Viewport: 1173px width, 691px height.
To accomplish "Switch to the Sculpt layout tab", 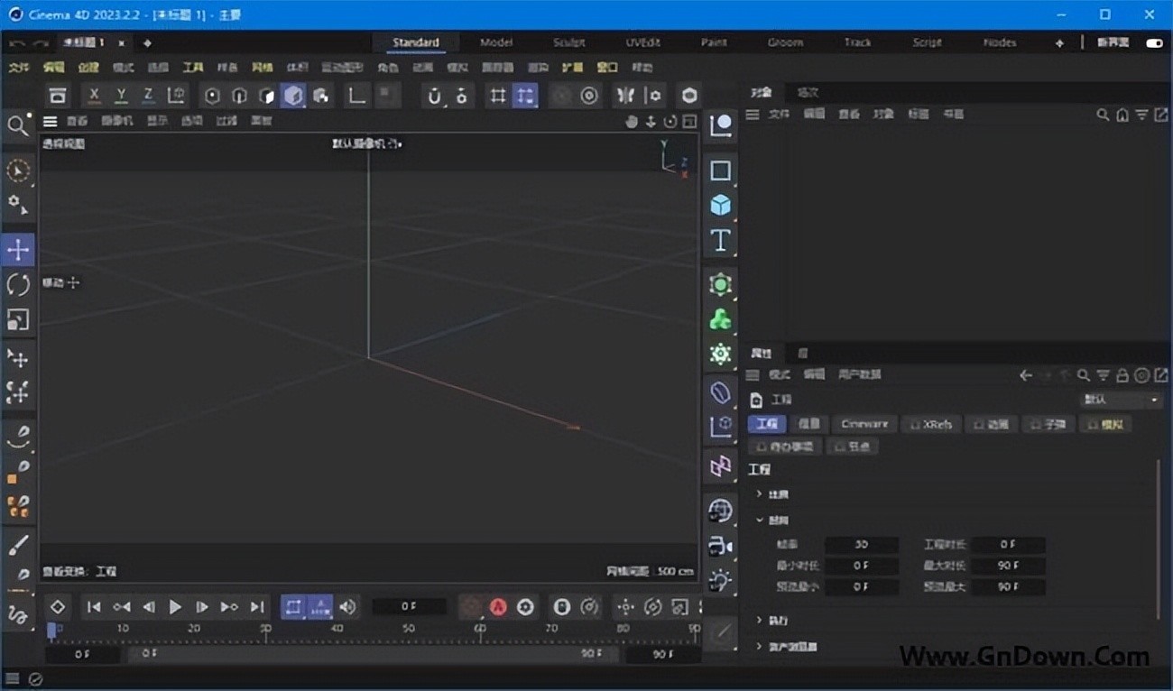I will [x=568, y=42].
